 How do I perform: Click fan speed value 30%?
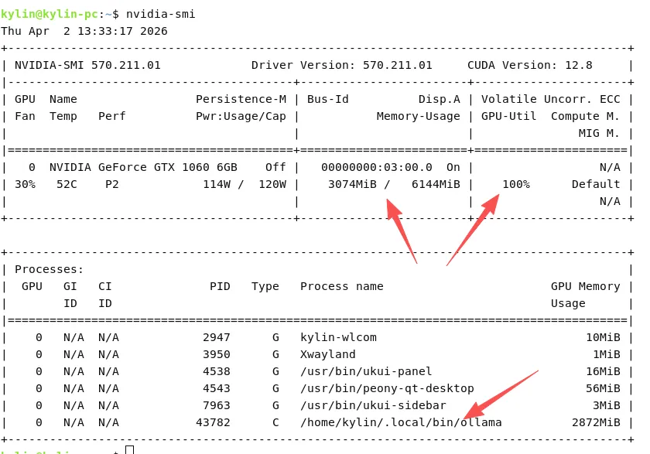click(26, 184)
